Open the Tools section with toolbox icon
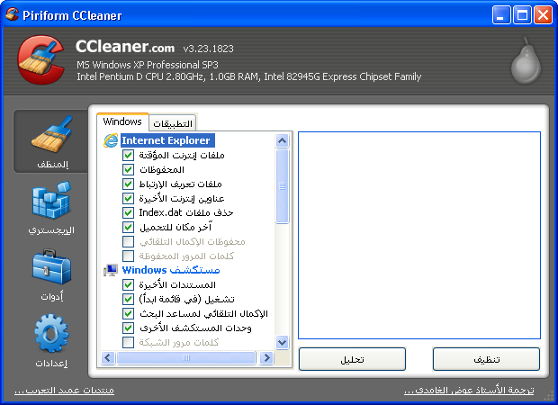Viewport: 558px width, 405px height. [50, 273]
